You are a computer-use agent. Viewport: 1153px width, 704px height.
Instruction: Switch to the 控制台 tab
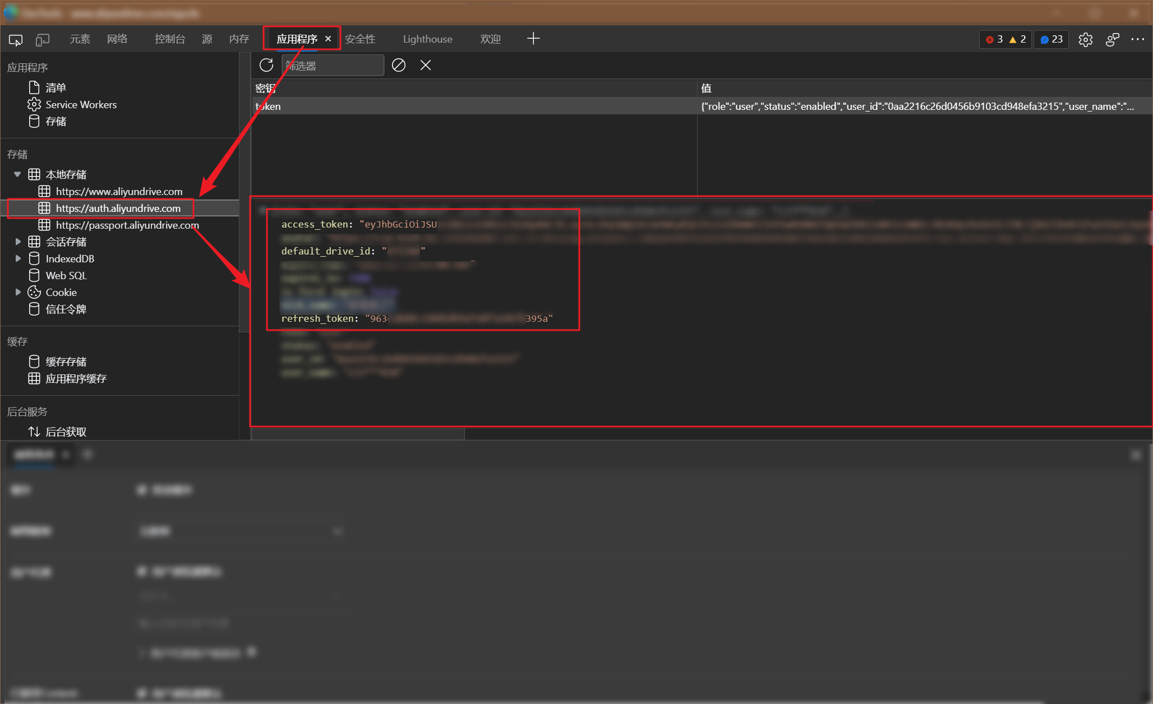pos(169,39)
